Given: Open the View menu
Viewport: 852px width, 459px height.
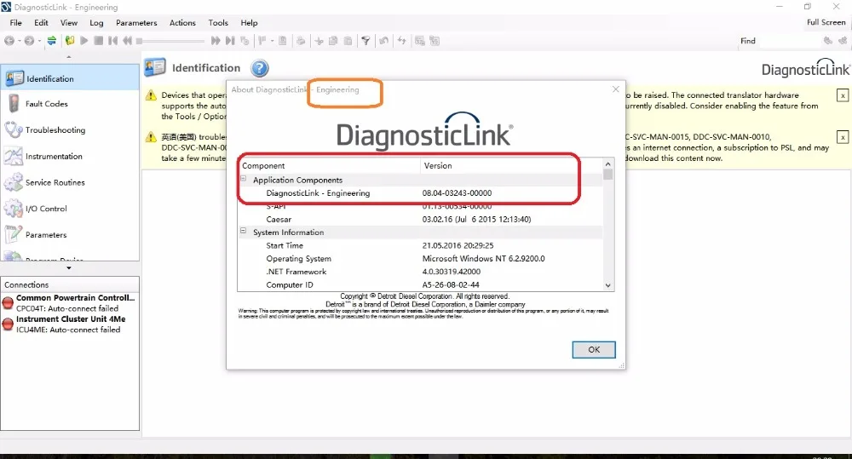Looking at the screenshot, I should [x=68, y=23].
